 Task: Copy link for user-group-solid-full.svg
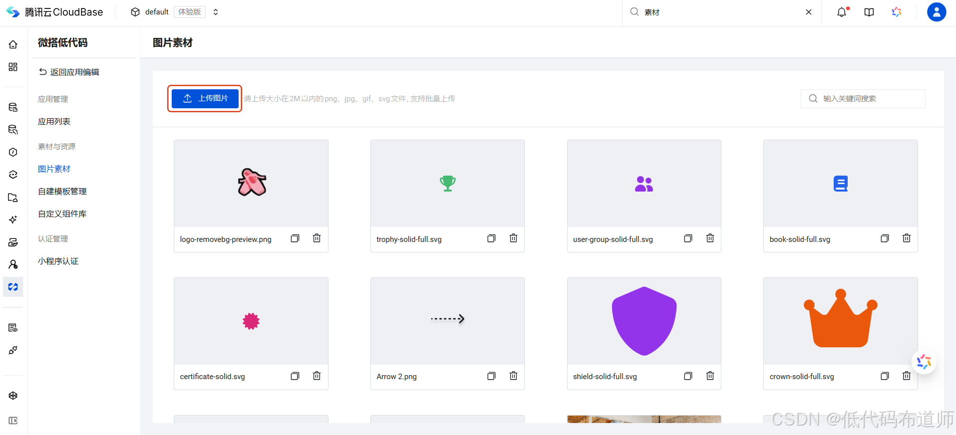tap(688, 238)
